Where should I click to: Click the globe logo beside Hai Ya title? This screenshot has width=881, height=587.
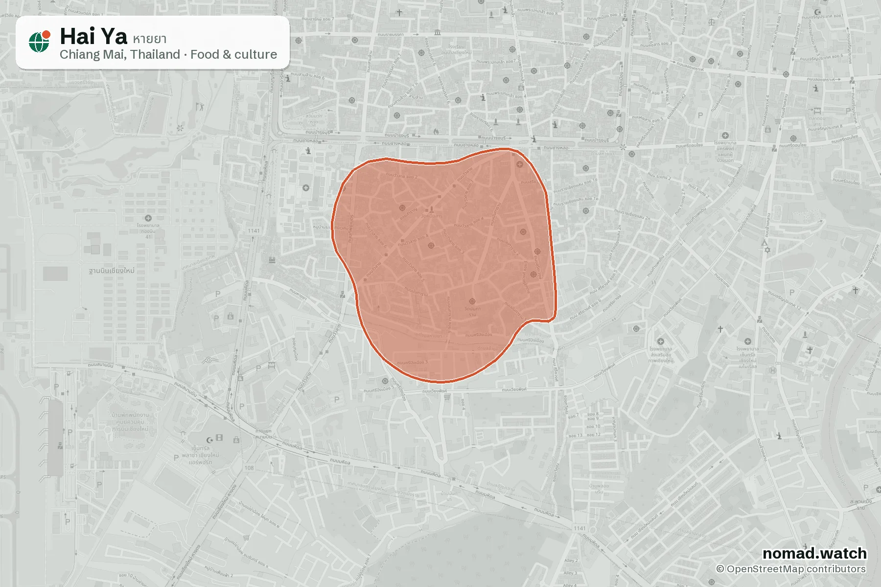click(x=39, y=41)
